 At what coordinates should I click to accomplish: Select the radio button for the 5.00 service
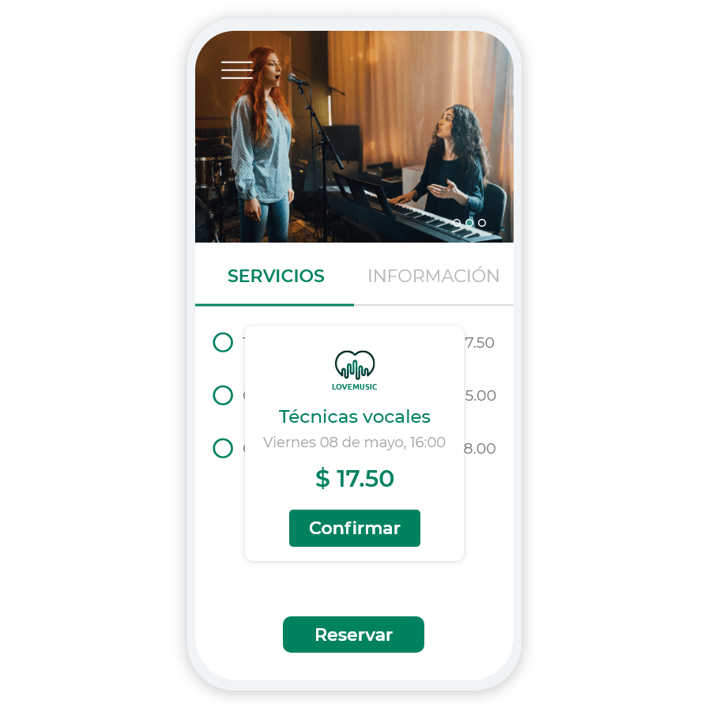(x=223, y=395)
